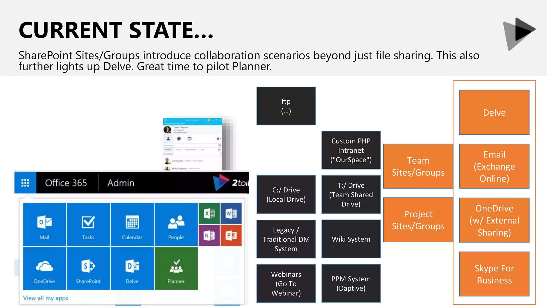Screen dimensions: 547x308
Task: Select the orange Delve box
Action: click(494, 112)
